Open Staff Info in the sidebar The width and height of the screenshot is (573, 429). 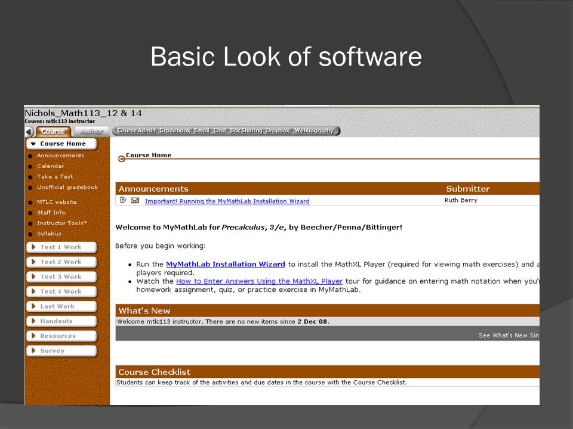click(51, 212)
